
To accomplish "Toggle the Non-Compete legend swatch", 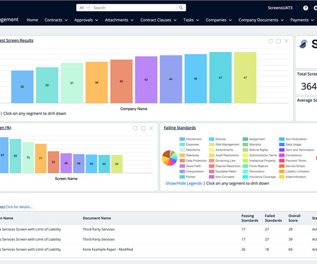I will [x=212, y=177].
